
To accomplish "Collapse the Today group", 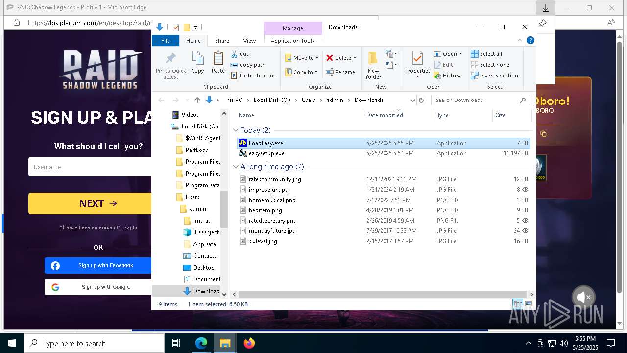I will tap(236, 130).
